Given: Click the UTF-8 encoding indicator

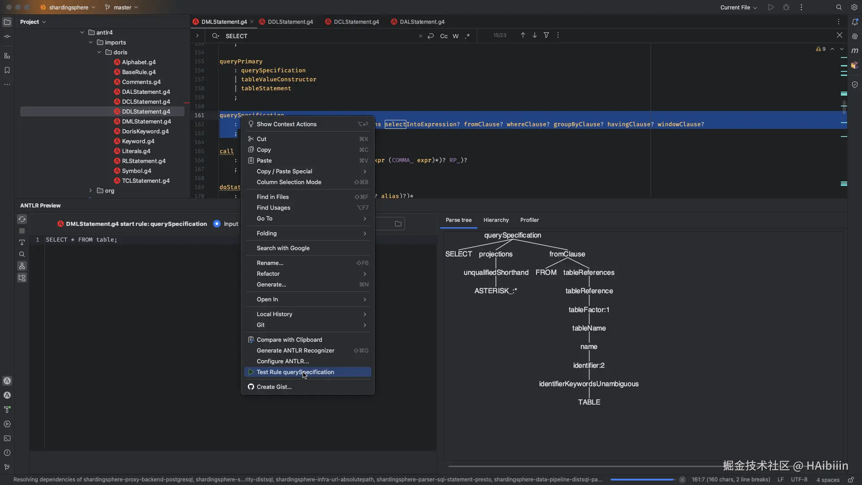Looking at the screenshot, I should [799, 480].
